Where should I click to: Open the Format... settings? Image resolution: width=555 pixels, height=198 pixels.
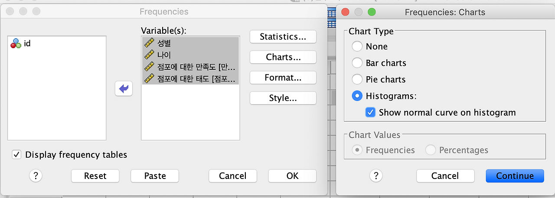click(x=283, y=78)
